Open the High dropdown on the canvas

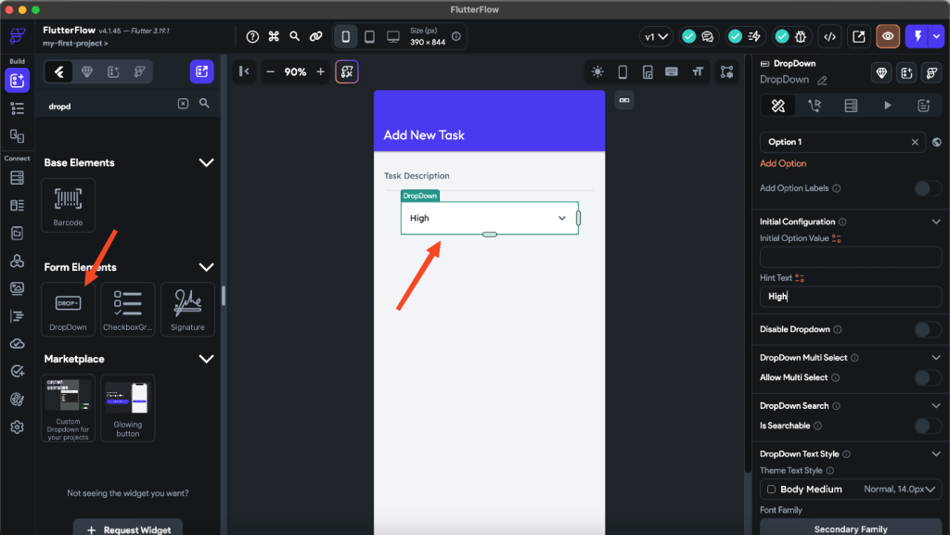pos(490,218)
